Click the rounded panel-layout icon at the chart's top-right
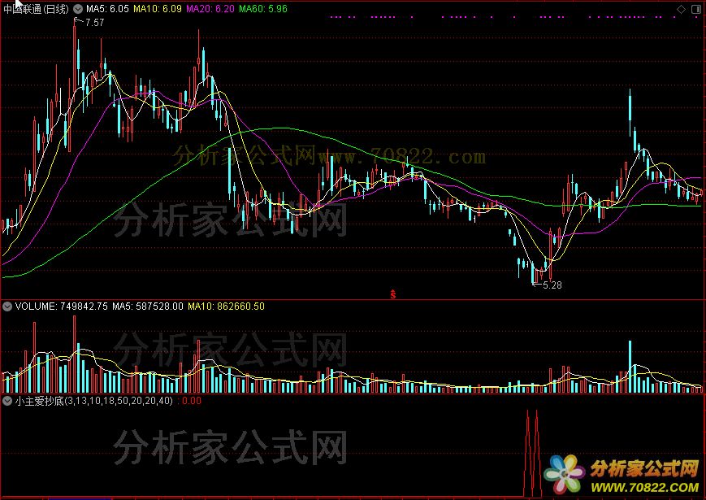The width and height of the screenshot is (706, 500). [x=695, y=10]
